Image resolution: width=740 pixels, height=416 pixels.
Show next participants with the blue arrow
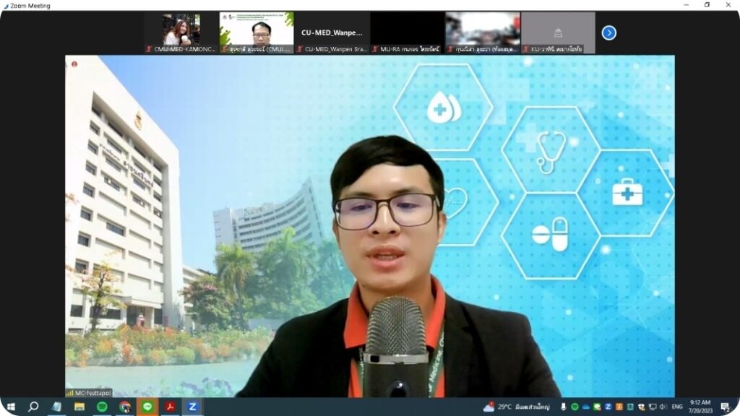coord(608,32)
